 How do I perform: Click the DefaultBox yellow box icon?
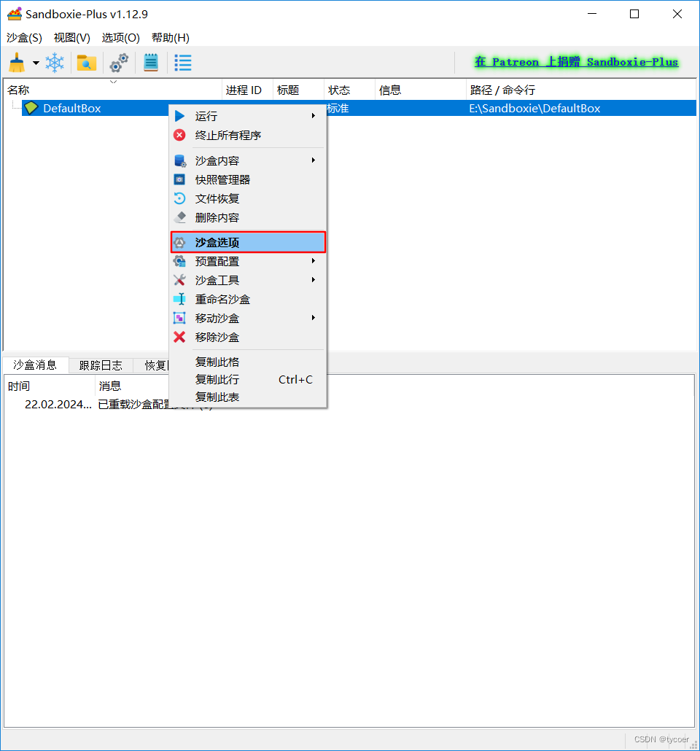coord(31,108)
